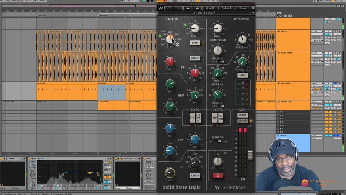Unfold the 3 LOW SNARE track
This screenshot has width=346, height=195.
pyautogui.click(x=278, y=53)
